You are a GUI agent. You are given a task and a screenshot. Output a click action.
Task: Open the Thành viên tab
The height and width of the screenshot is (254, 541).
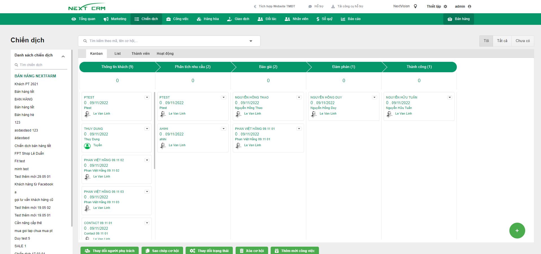coord(140,54)
